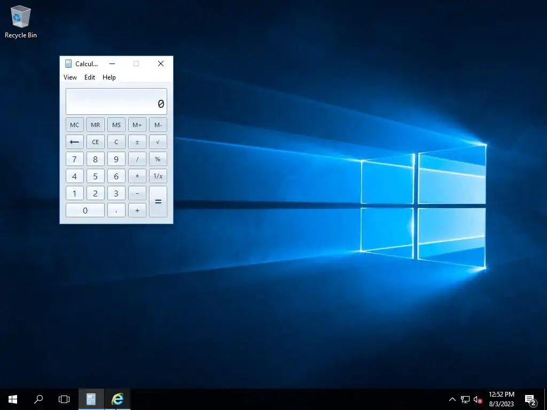This screenshot has width=547, height=410.
Task: Click the Calculator title bar icon
Action: [68, 64]
